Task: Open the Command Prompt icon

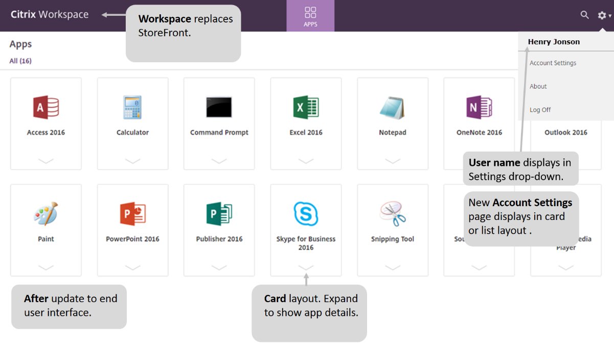Action: [x=219, y=107]
